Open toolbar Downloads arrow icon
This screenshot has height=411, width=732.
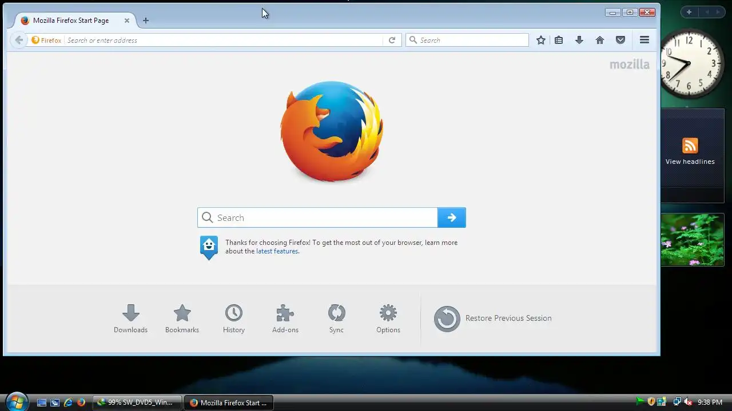click(x=579, y=40)
